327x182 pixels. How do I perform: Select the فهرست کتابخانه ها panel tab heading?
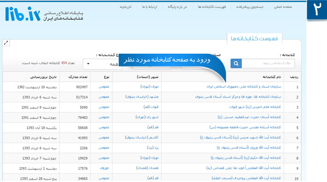pyautogui.click(x=254, y=39)
